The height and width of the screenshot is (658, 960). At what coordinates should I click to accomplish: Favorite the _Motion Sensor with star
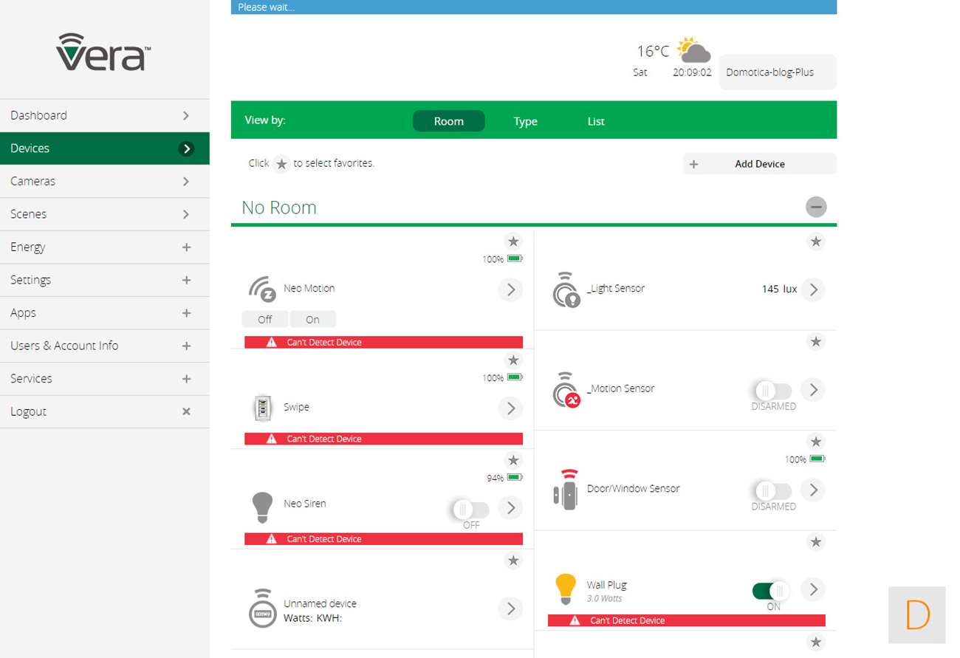(x=815, y=341)
